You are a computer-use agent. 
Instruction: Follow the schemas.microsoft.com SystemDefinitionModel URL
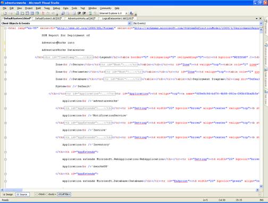point(197,28)
